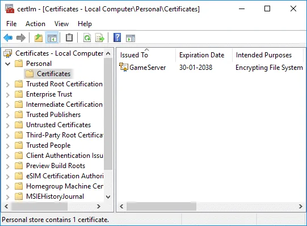Click the certlm application icon in title bar
Viewport: 307px width, 226px height.
click(10, 9)
